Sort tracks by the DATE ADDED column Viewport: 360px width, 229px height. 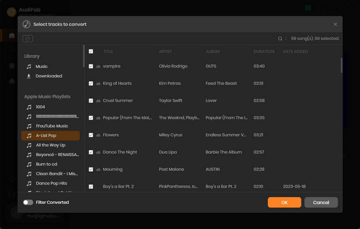[x=295, y=52]
